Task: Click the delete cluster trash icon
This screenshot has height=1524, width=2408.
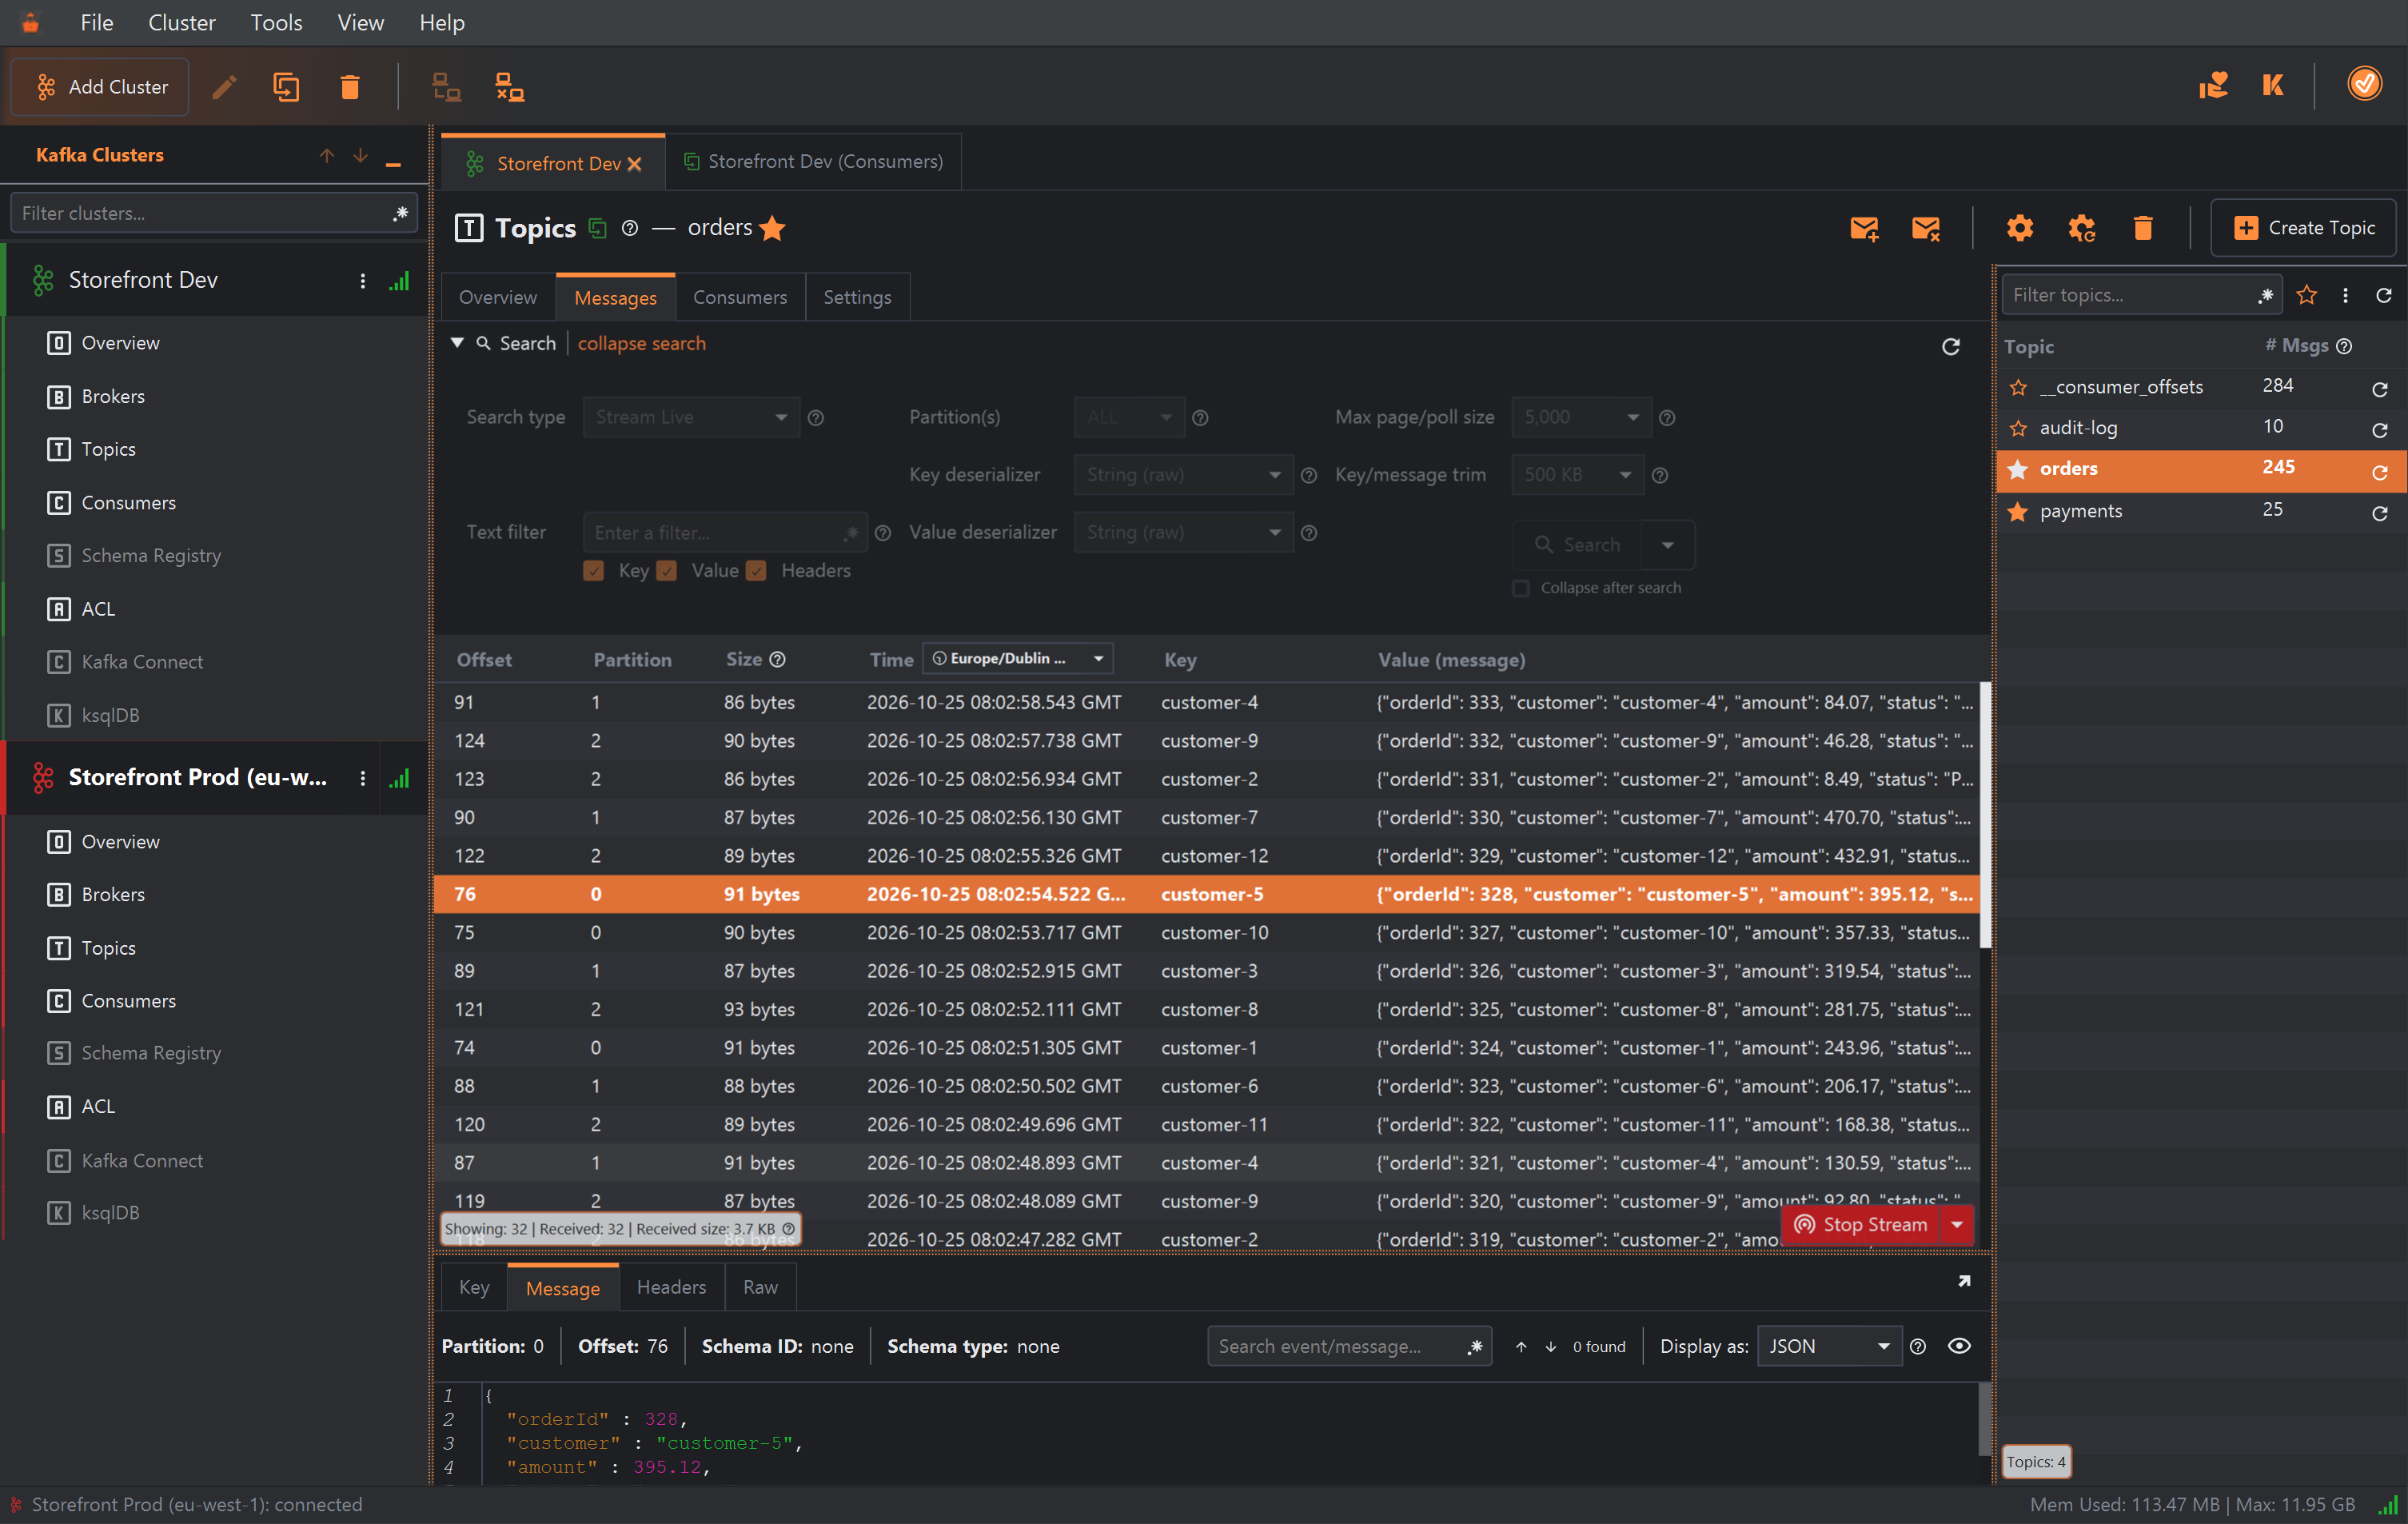Action: click(349, 87)
